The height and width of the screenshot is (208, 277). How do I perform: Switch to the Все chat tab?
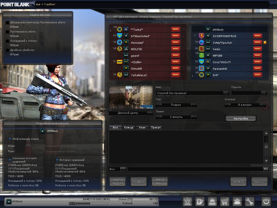115,127
